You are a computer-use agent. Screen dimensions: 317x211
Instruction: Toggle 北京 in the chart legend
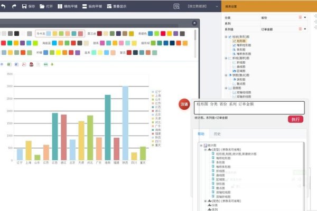[156, 114]
